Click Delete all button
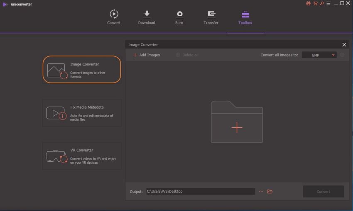The height and width of the screenshot is (211, 353). pyautogui.click(x=187, y=55)
